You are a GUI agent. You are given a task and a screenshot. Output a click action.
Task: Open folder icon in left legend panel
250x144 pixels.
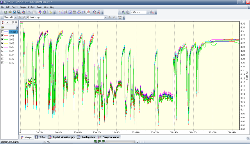click(x=3, y=27)
